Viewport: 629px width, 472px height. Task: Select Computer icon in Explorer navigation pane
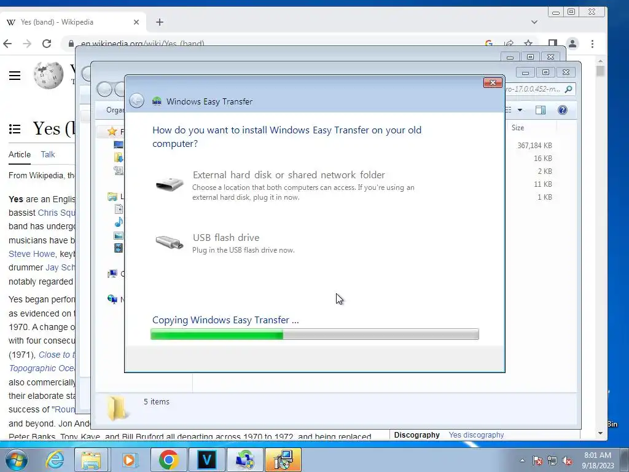[112, 273]
